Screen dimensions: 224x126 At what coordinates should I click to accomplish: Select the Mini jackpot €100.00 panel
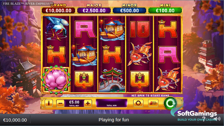165,11
